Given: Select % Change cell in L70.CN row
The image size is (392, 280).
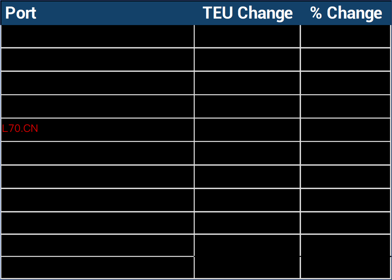Looking at the screenshot, I should tap(345, 130).
